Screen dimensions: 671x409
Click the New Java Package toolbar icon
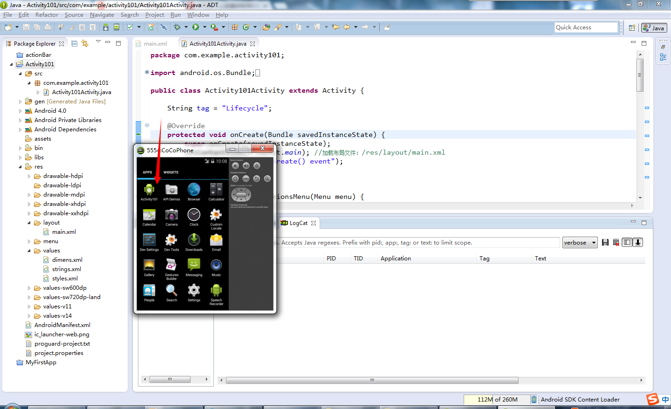(x=235, y=27)
